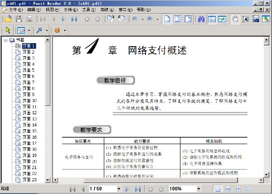Select bookmark 页面 10

29,101
